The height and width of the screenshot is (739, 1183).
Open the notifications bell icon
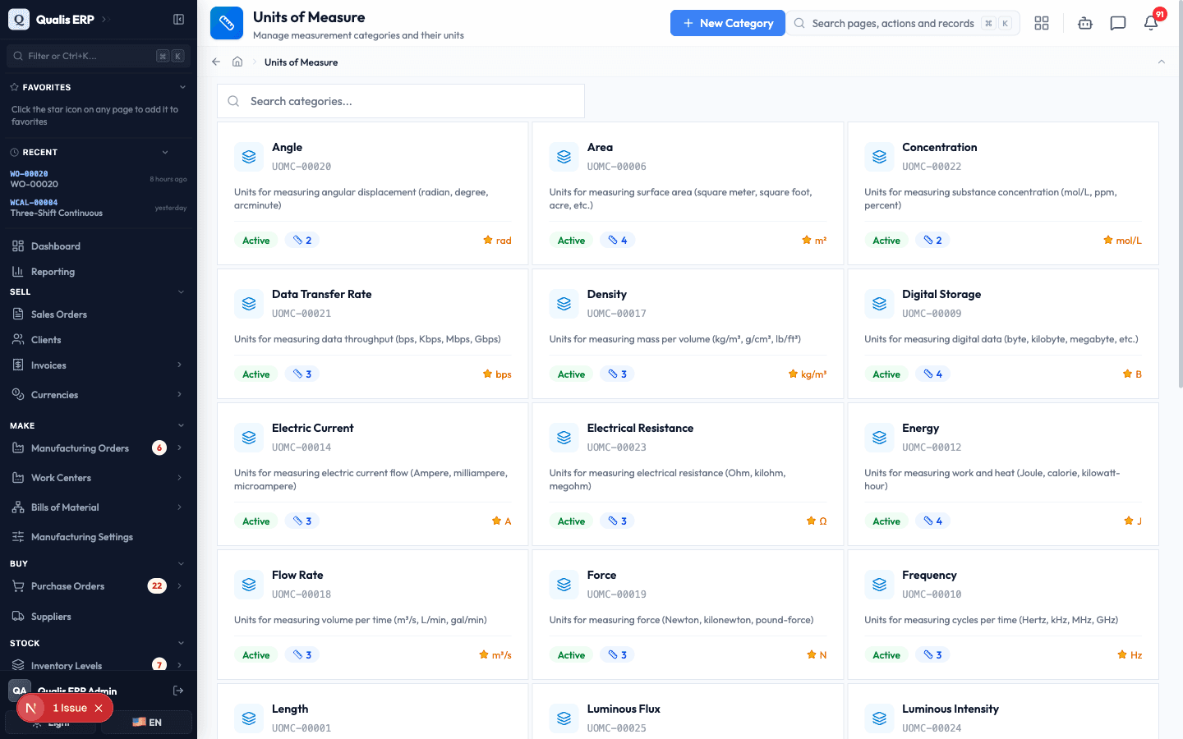1151,23
